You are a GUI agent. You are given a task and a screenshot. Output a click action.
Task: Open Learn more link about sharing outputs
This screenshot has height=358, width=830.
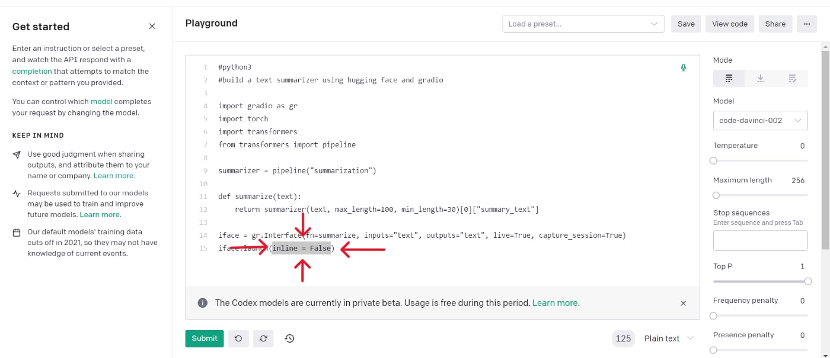114,176
